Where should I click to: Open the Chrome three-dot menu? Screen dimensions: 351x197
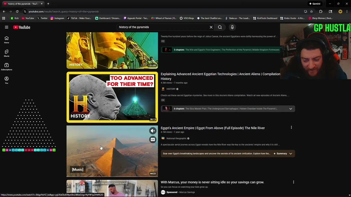point(347,11)
